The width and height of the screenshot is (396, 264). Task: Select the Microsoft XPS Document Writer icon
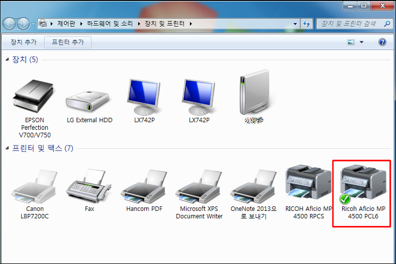pyautogui.click(x=199, y=186)
